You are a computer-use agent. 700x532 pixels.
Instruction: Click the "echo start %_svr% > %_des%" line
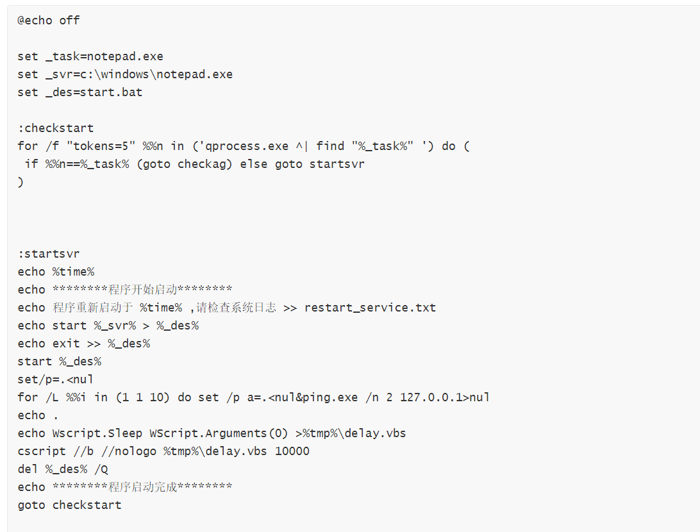tap(108, 326)
